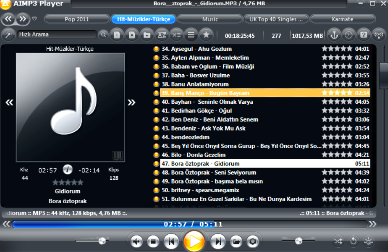
Task: Toggle shuffle playback mode
Action: coord(338,241)
